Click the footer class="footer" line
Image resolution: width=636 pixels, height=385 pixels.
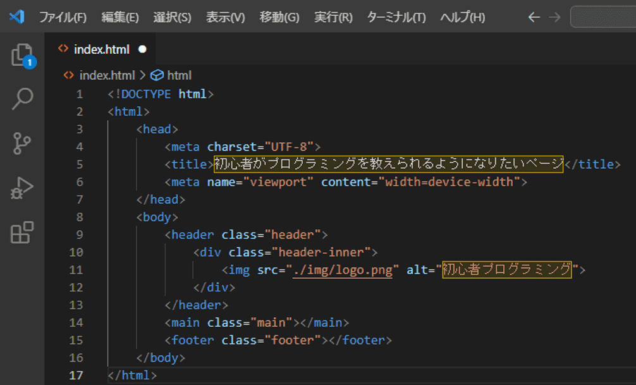(x=278, y=340)
